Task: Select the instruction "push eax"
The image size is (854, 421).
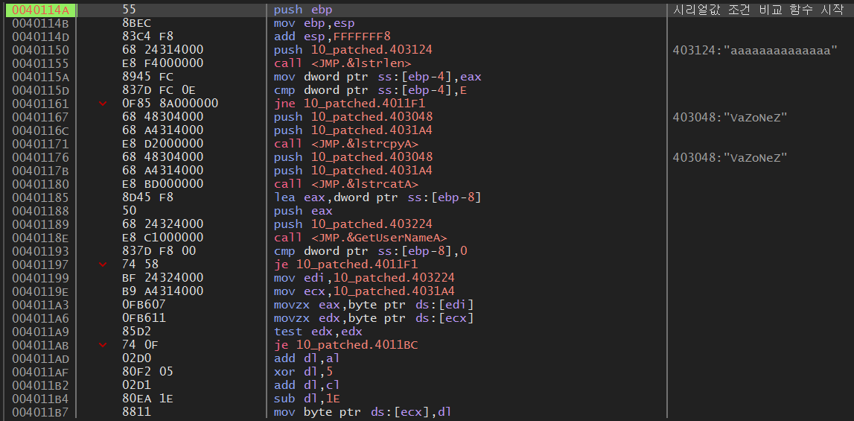Action: click(x=303, y=211)
